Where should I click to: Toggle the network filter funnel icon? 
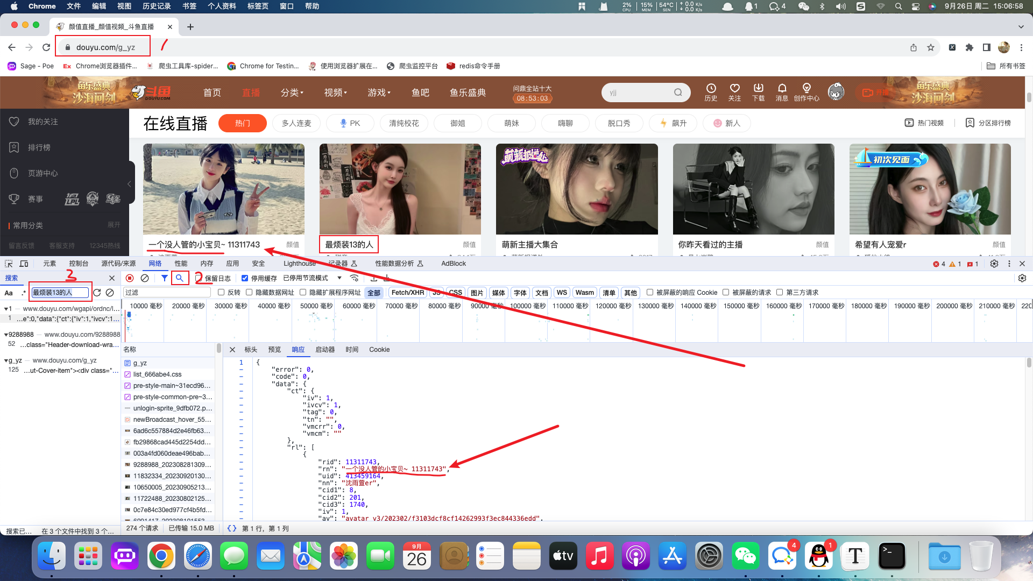coord(165,278)
